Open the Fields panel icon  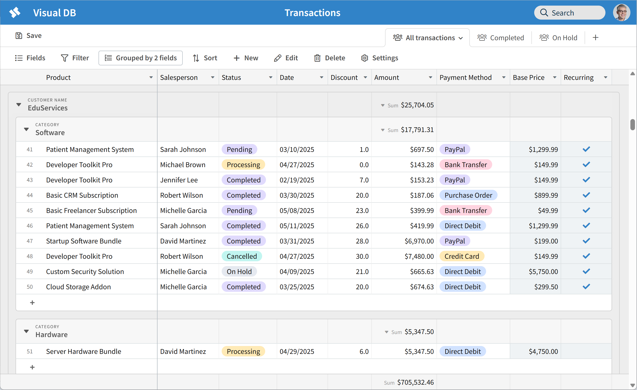(19, 58)
